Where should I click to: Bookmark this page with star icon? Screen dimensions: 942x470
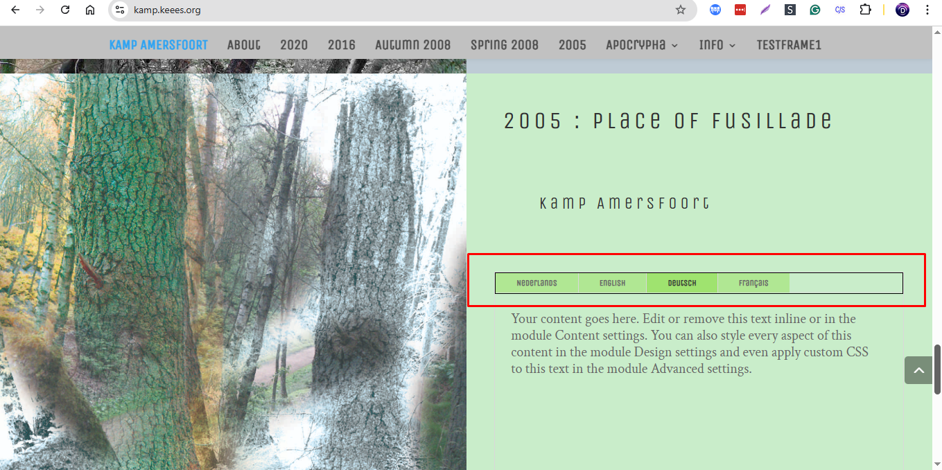point(681,10)
